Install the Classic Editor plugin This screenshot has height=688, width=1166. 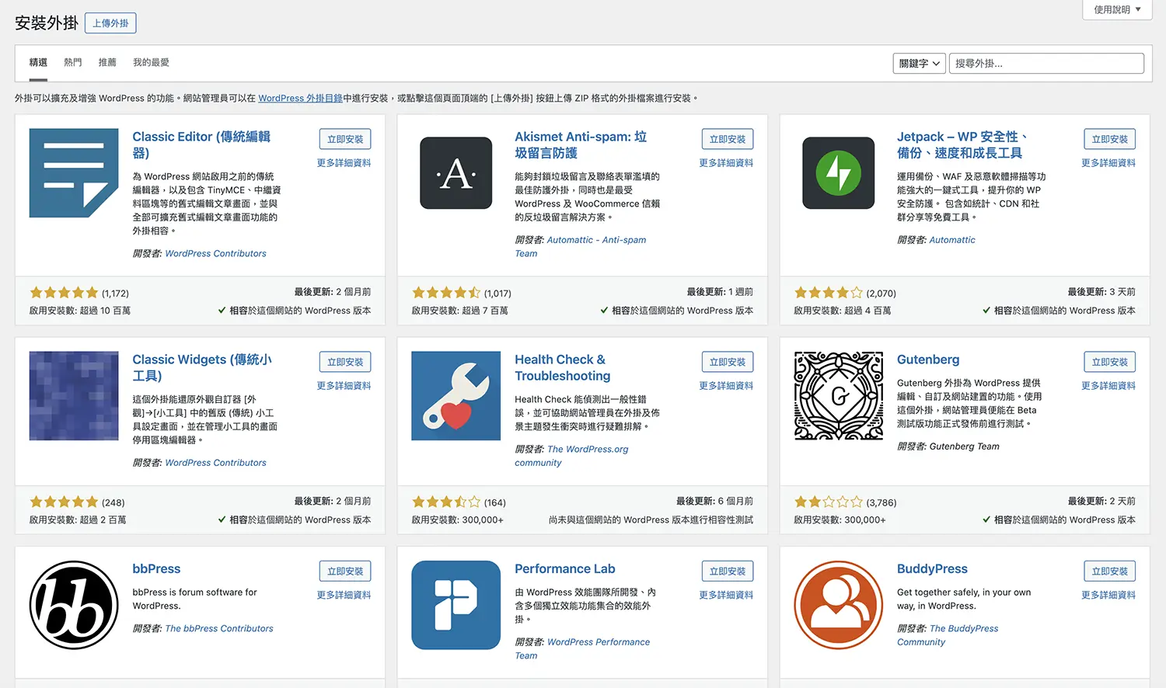tap(345, 139)
